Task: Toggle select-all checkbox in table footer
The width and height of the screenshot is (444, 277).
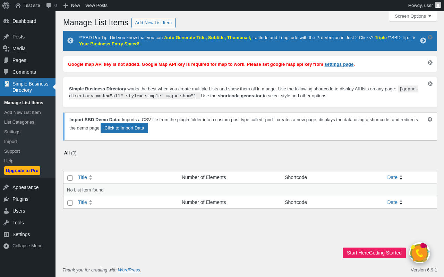Action: point(70,203)
